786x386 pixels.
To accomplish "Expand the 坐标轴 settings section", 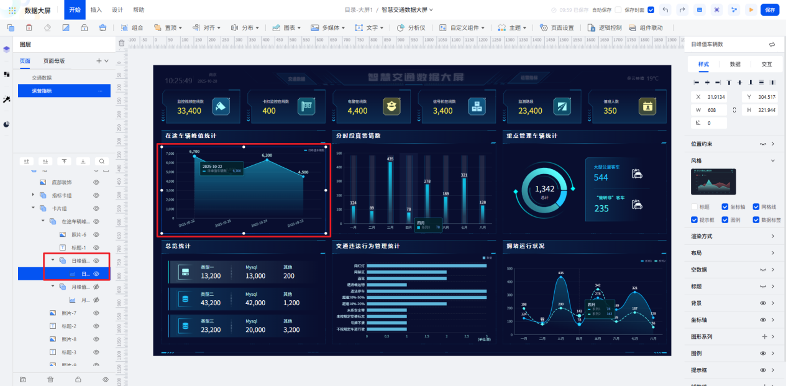I will (773, 319).
